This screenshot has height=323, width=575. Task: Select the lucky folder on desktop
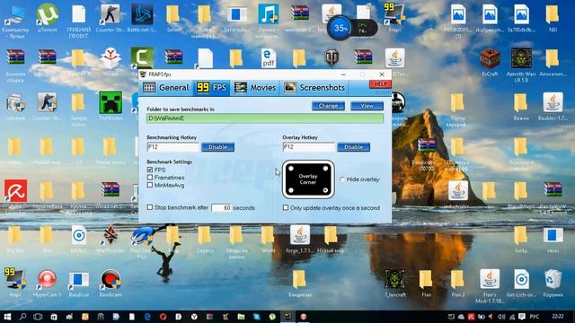521,239
